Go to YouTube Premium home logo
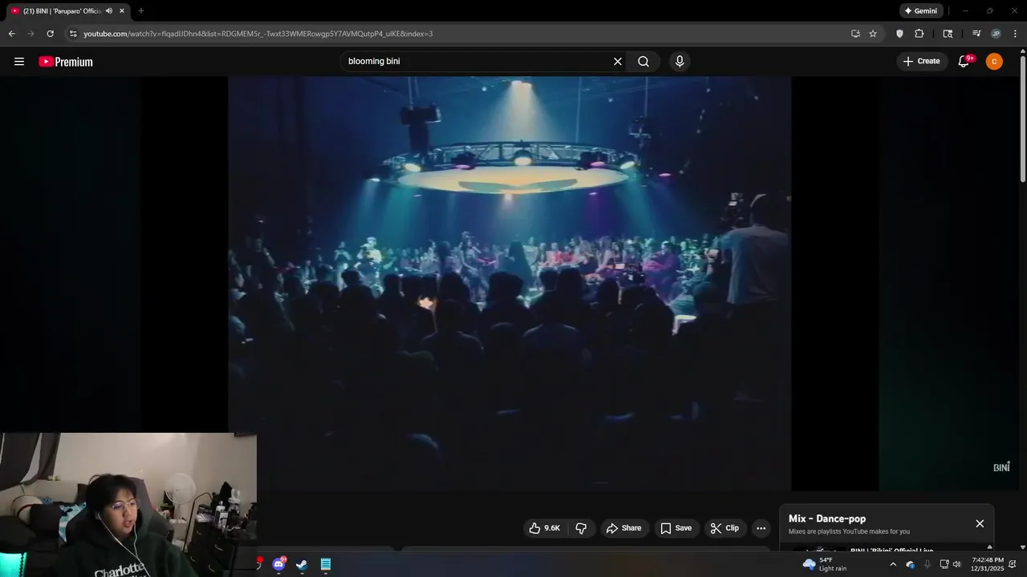Screen dimensions: 1027x577 click(x=66, y=62)
